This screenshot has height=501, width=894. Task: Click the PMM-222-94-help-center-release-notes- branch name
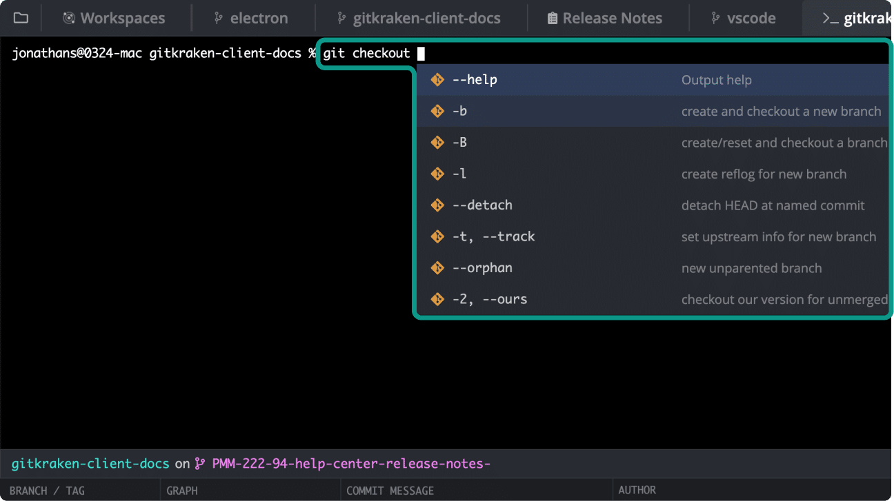tap(350, 464)
